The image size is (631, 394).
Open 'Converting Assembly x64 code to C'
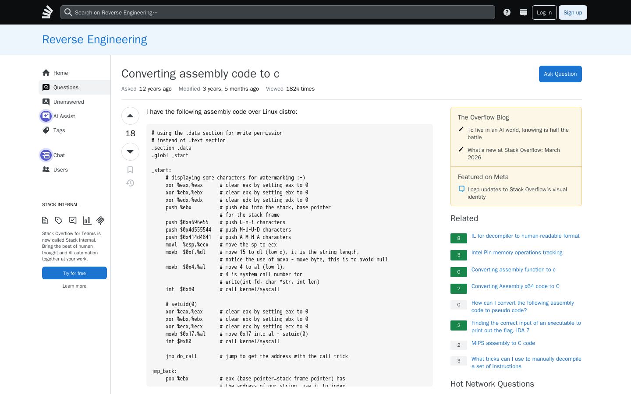(x=515, y=286)
